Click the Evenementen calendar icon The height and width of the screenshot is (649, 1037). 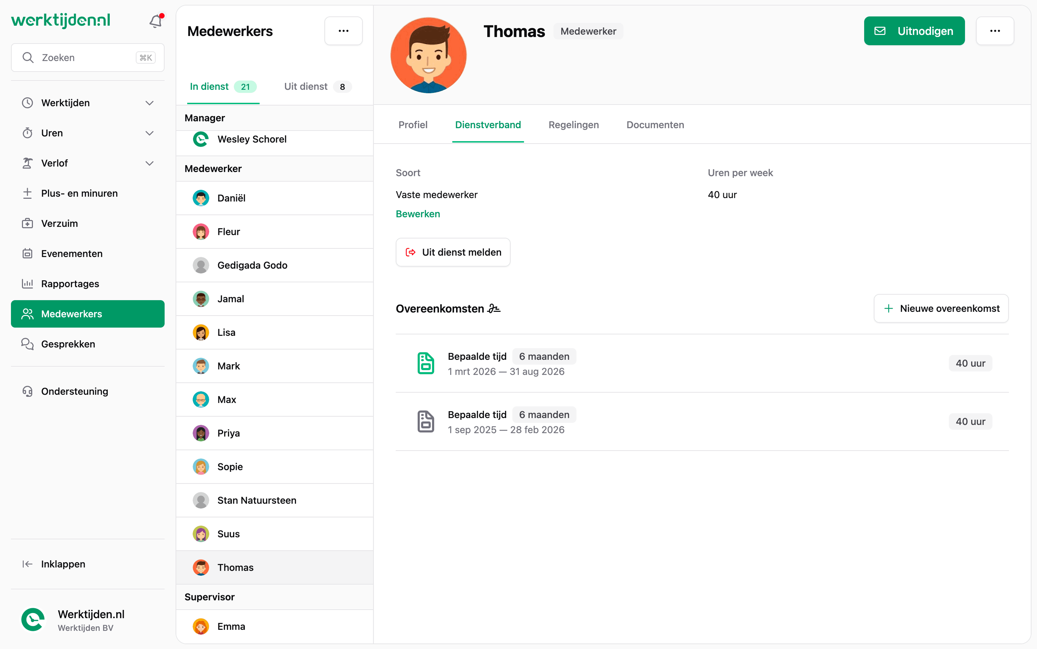click(x=27, y=253)
